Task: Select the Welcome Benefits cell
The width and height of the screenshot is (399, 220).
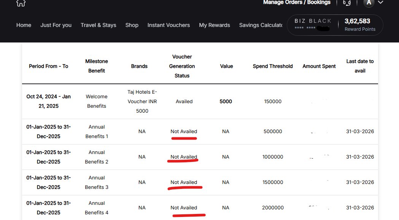Action: [x=97, y=101]
